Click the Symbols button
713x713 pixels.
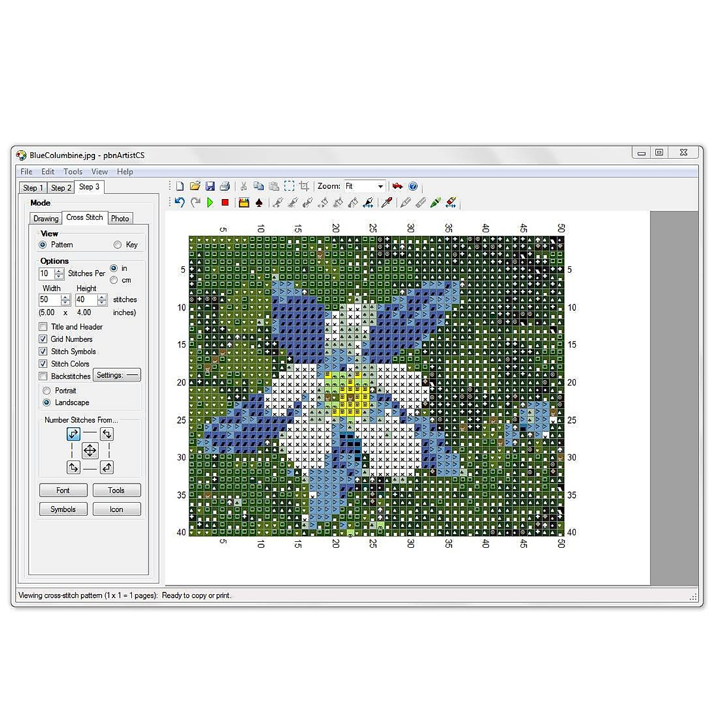click(x=63, y=509)
